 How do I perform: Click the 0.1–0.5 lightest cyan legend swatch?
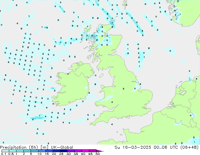click(5, 151)
